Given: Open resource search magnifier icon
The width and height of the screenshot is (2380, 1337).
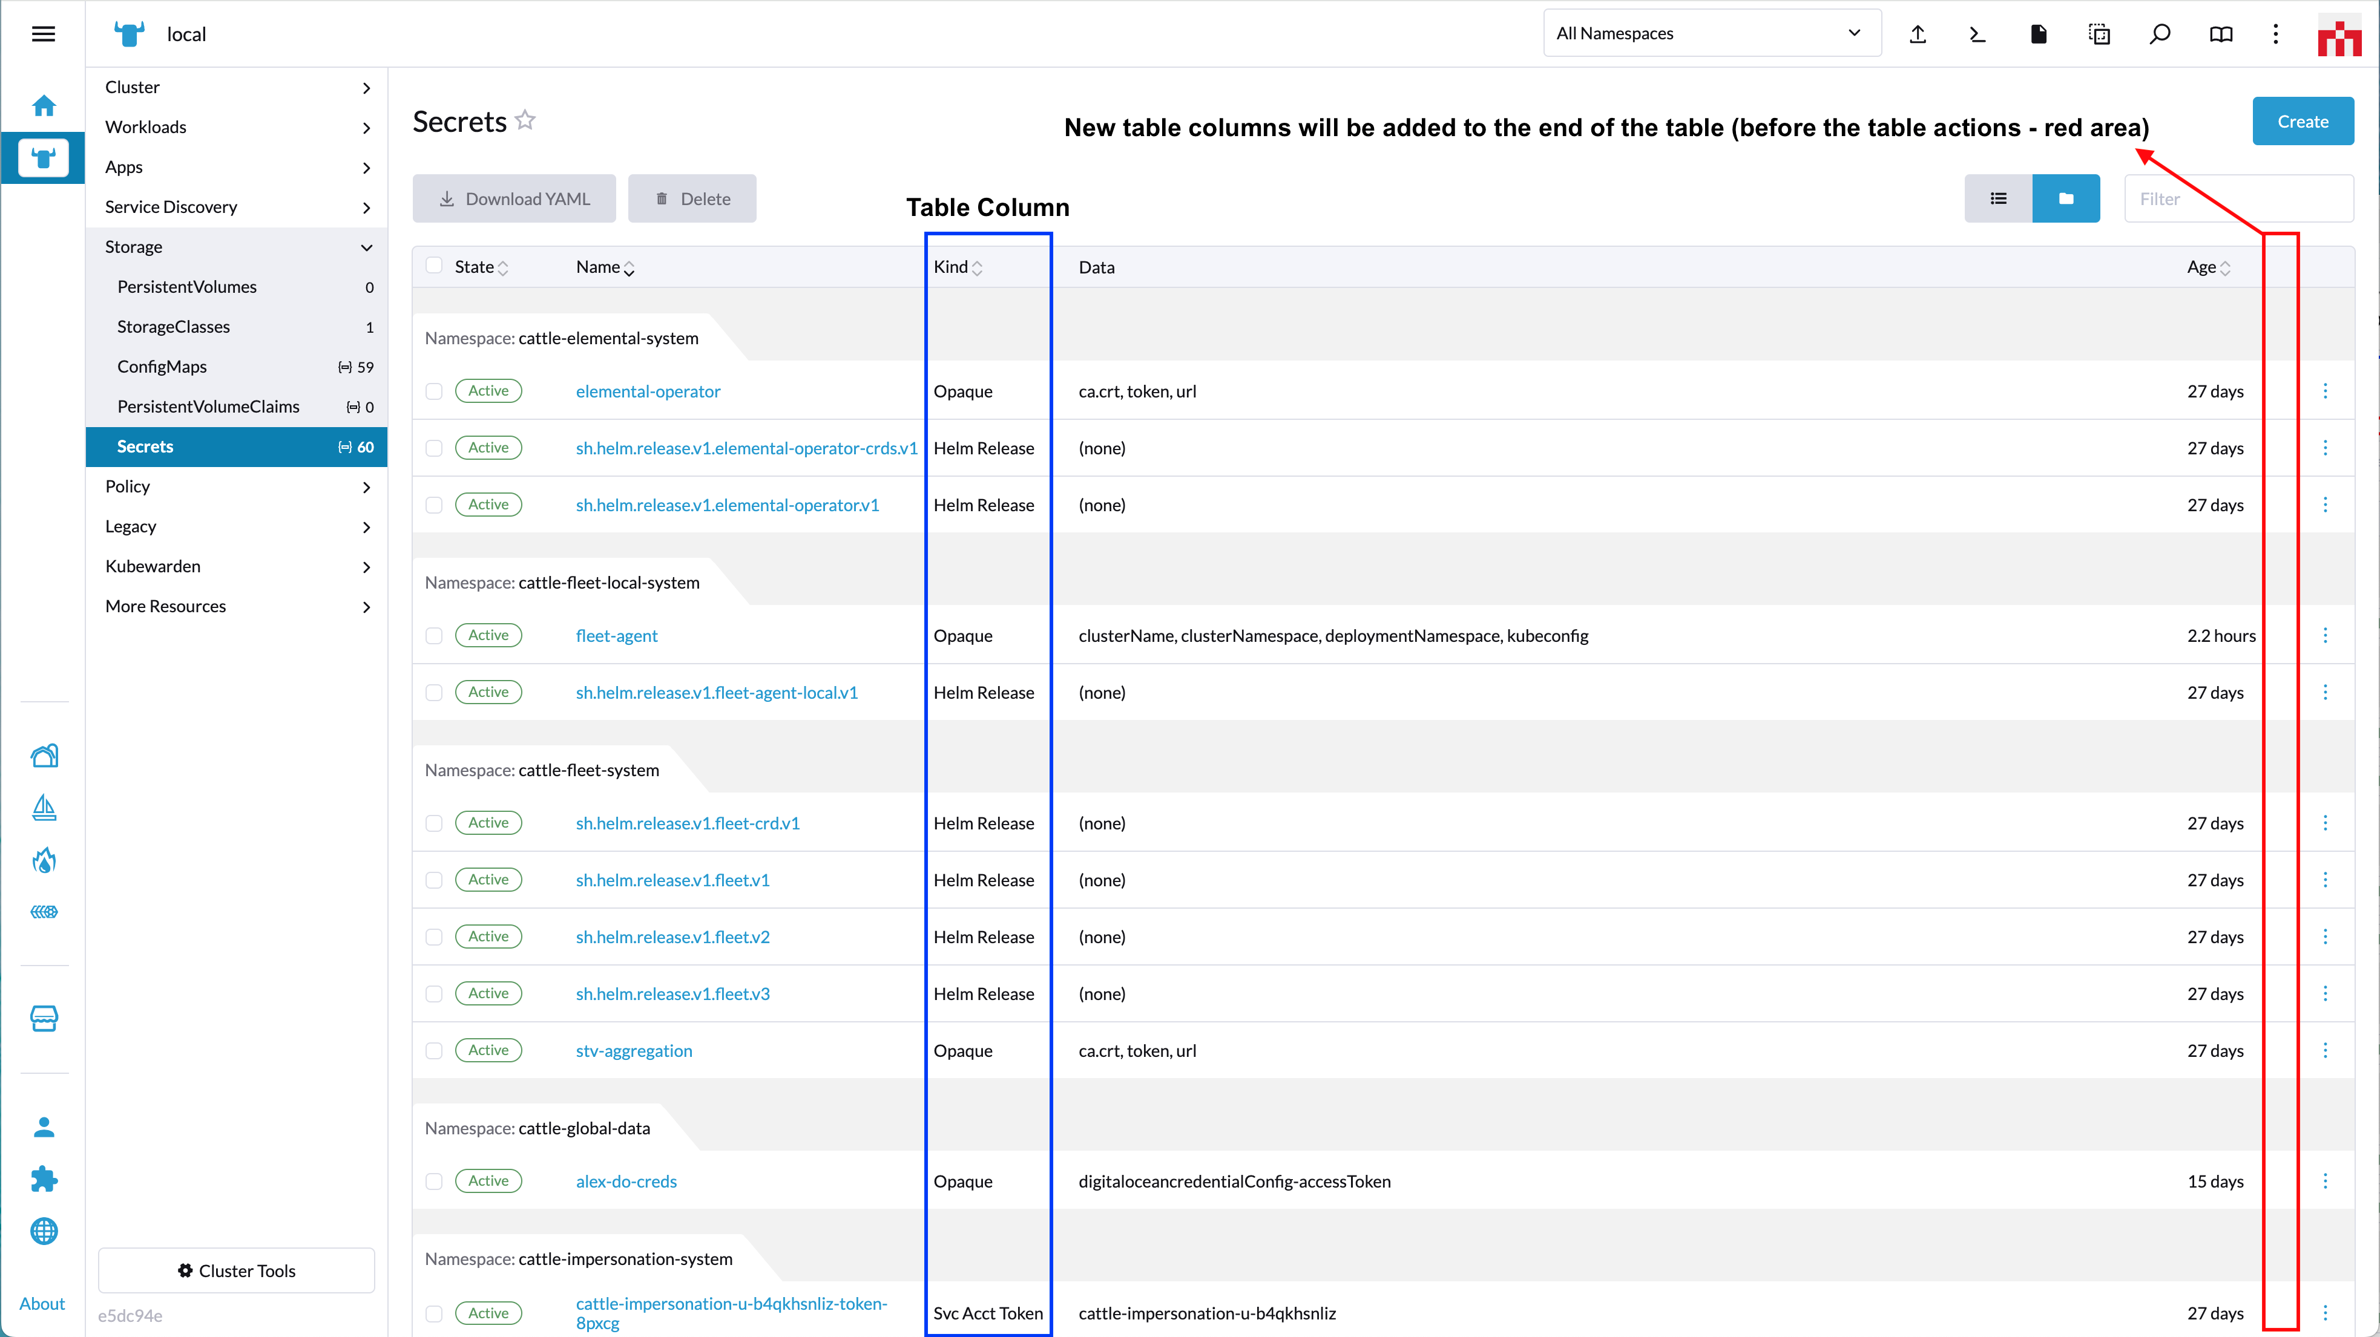Looking at the screenshot, I should [x=2159, y=34].
